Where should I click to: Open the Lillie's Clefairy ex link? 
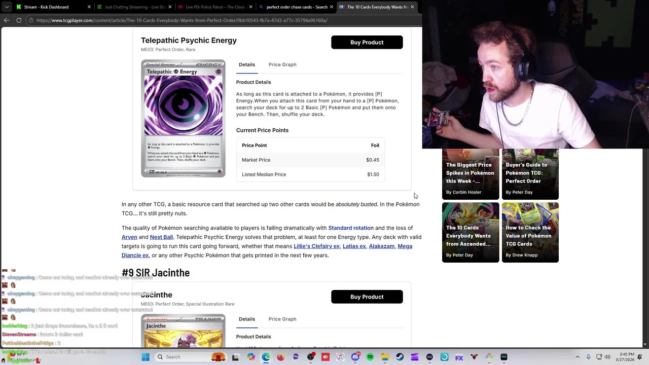point(316,246)
